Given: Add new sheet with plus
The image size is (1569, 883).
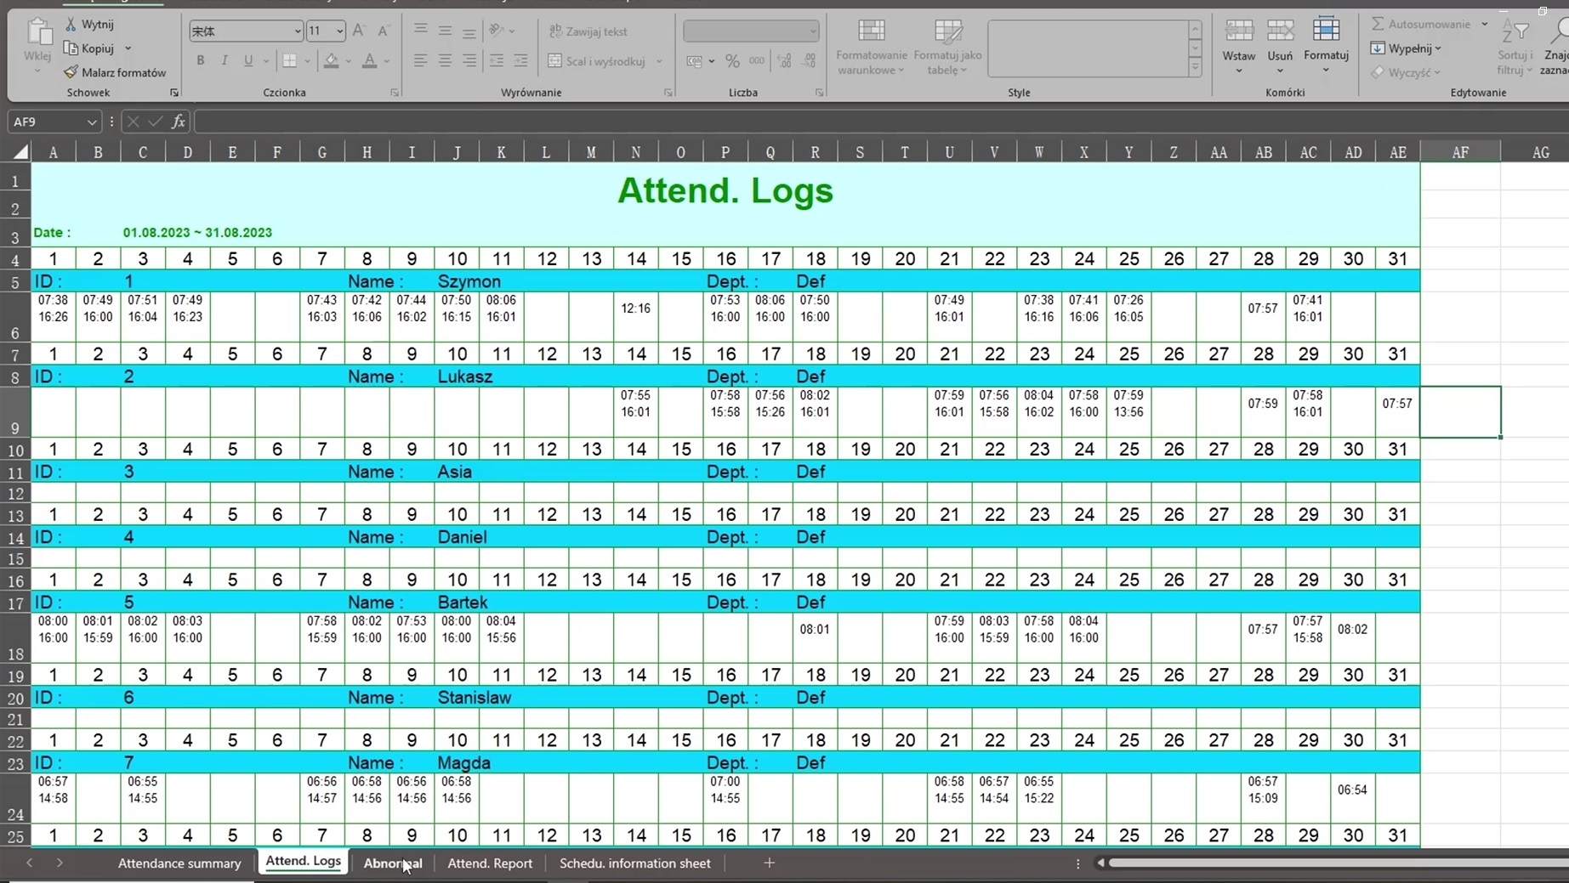Looking at the screenshot, I should [x=769, y=863].
